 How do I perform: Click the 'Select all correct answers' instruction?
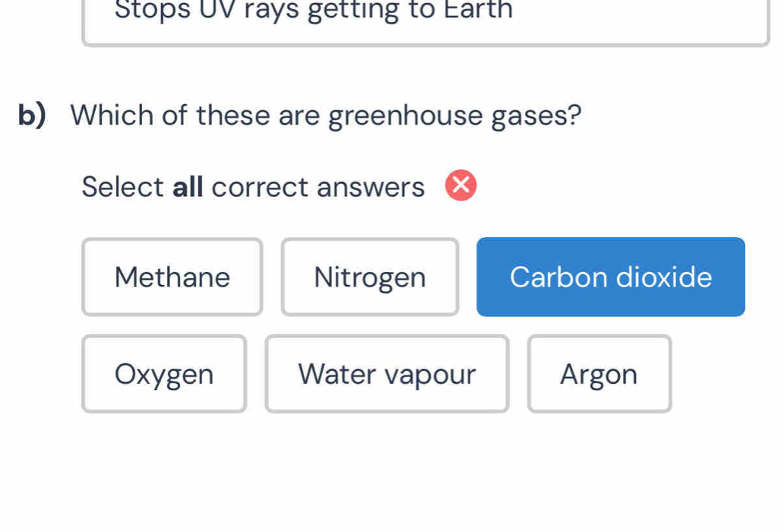point(253,187)
